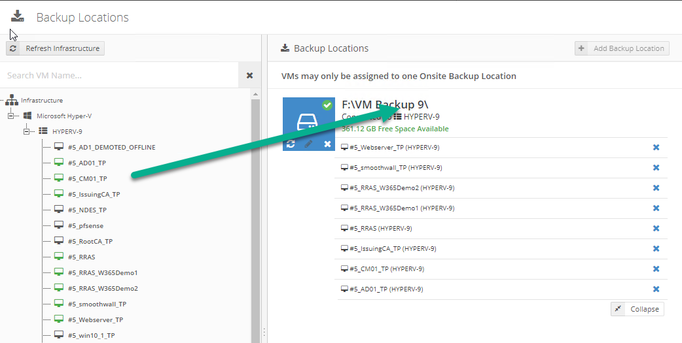Click the Refresh Infrastructure button
682x343 pixels.
55,48
